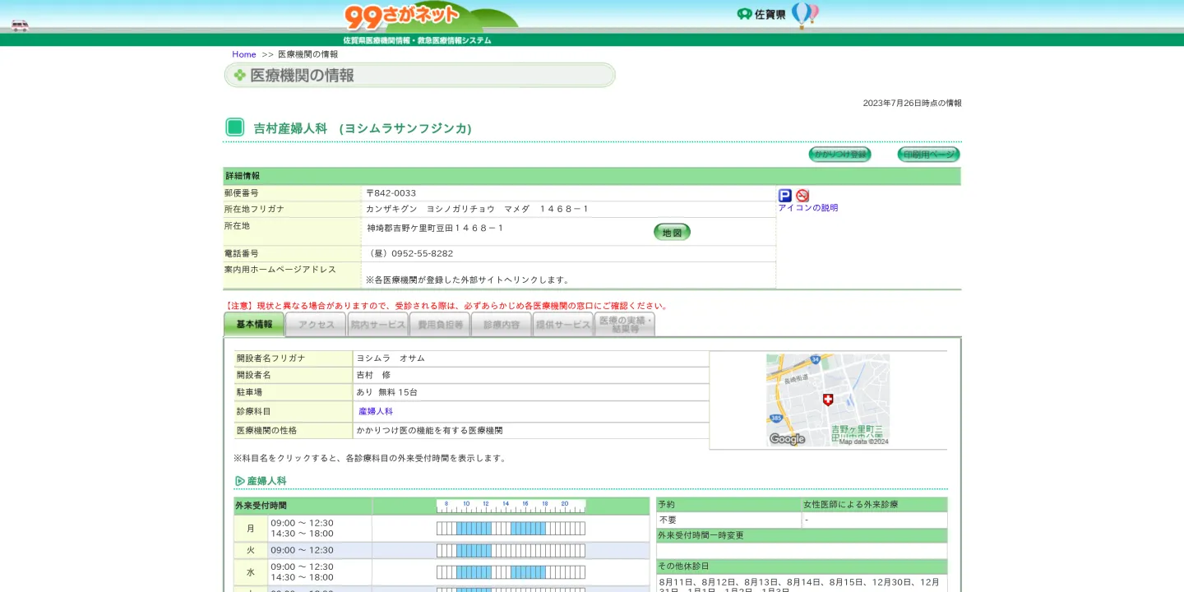Open the 基本情報 tab
1184x592 pixels.
pyautogui.click(x=254, y=324)
